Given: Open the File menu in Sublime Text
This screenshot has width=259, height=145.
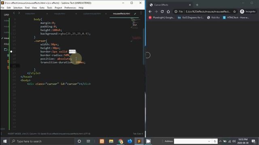Looking at the screenshot, I should [2, 8].
